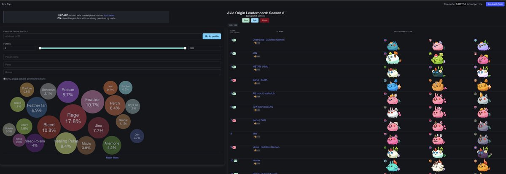Click Sign-in with Ronin button
506x174 pixels.
click(495, 4)
